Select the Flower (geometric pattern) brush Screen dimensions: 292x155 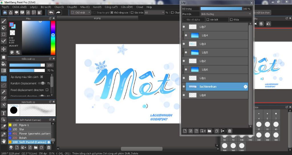pyautogui.click(x=29, y=133)
